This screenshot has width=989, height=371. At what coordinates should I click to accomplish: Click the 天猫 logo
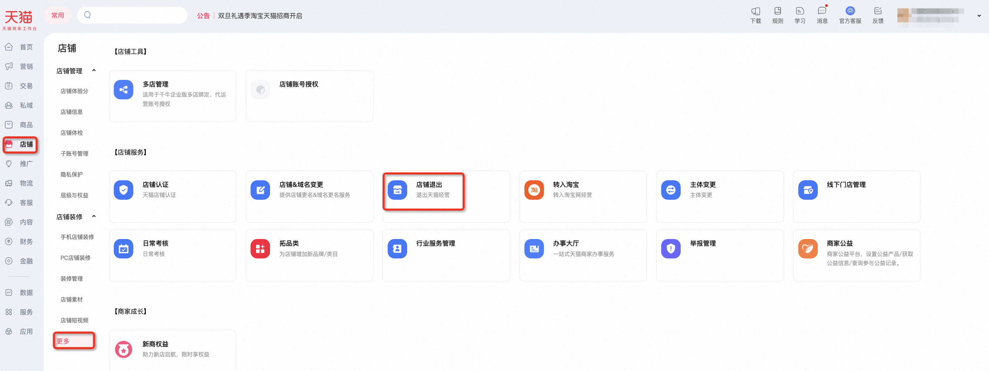click(19, 19)
